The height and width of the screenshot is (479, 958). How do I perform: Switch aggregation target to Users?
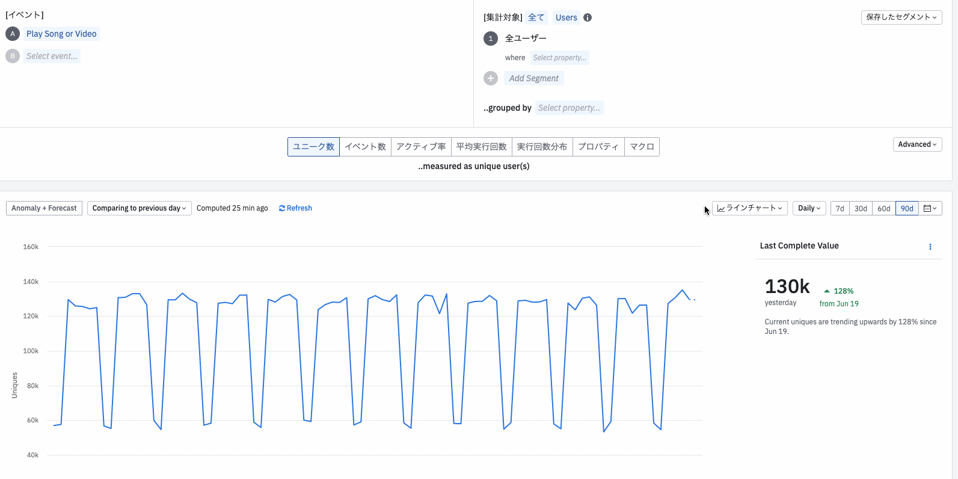(x=567, y=17)
